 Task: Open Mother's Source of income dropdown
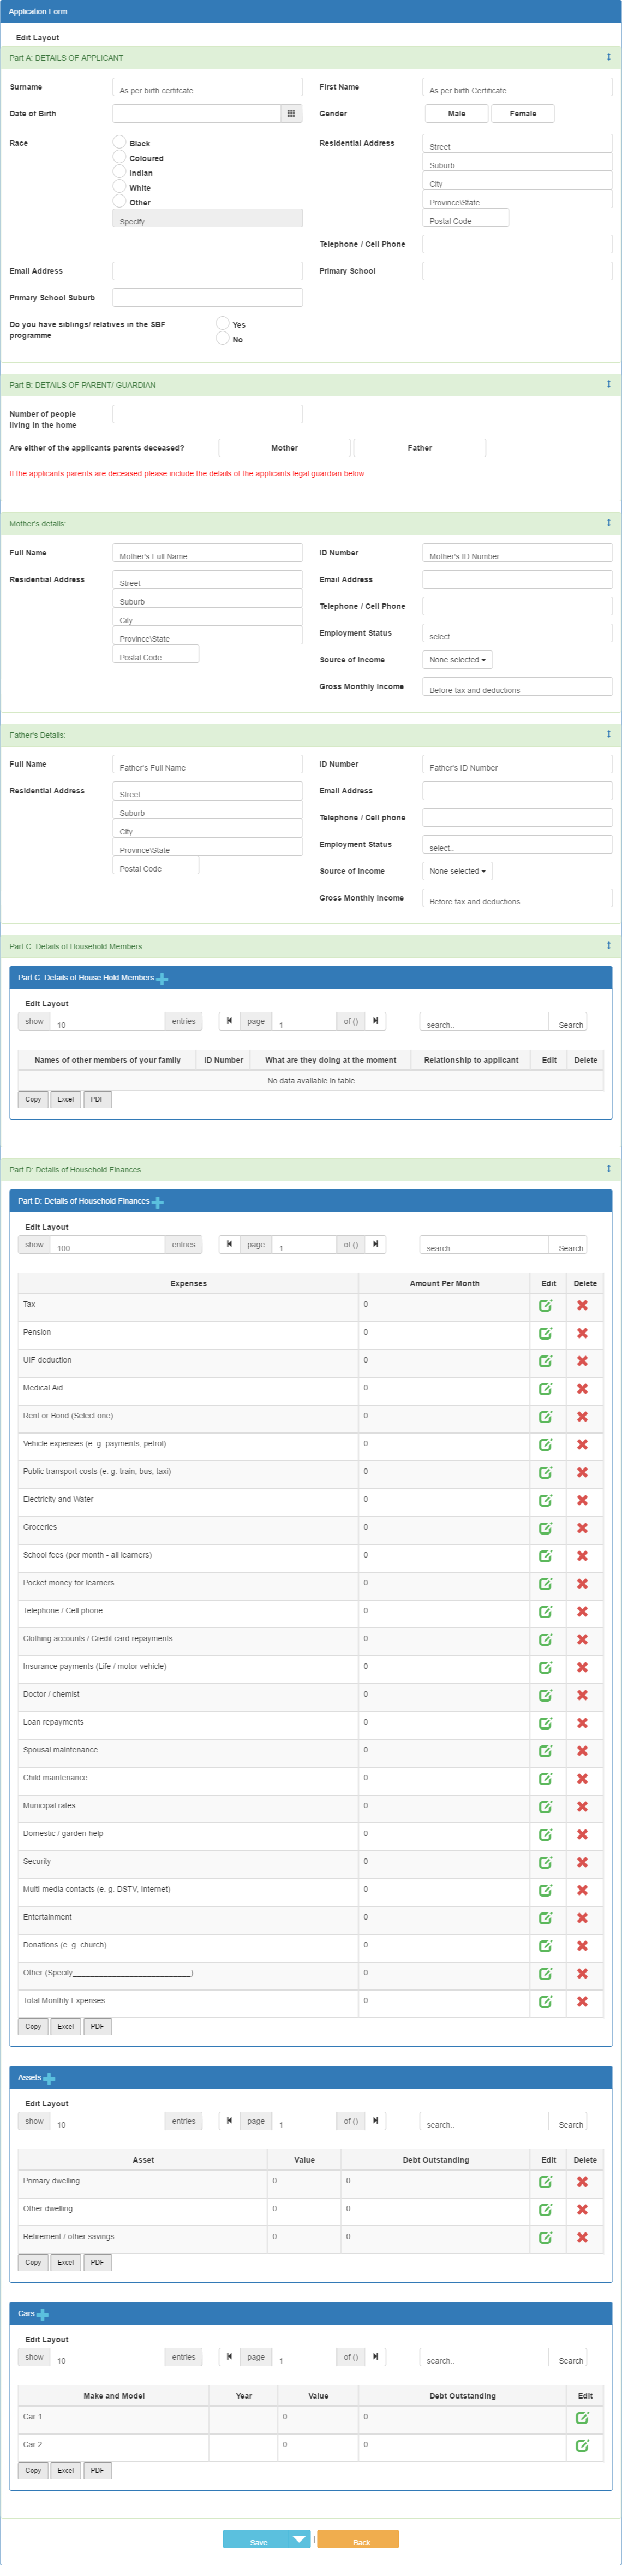[x=457, y=660]
